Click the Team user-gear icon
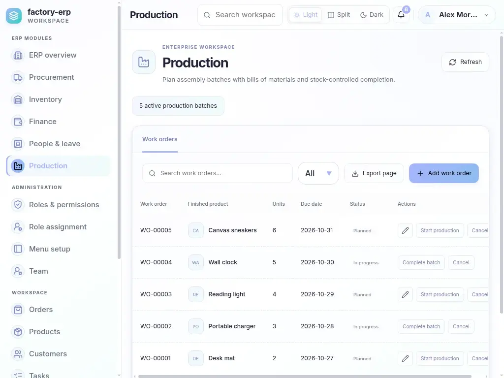 pyautogui.click(x=18, y=271)
